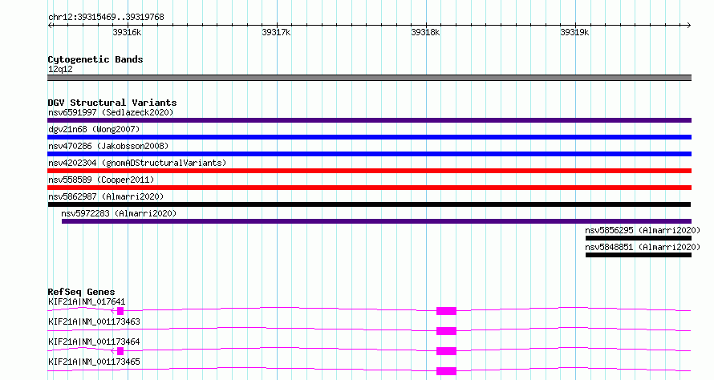Select the RefSeq Genes track title
The image size is (714, 380).
[81, 292]
